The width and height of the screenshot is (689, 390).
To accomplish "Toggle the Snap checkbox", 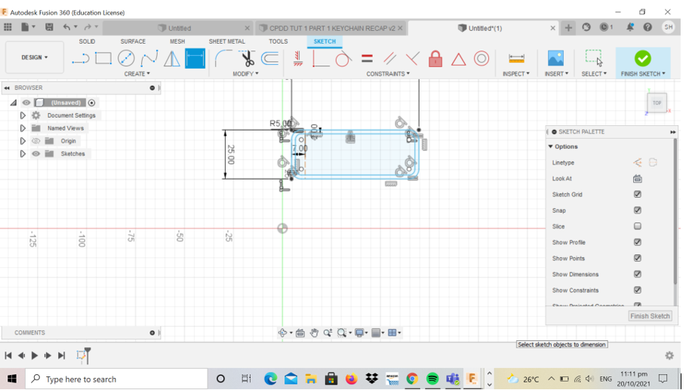I will click(638, 210).
